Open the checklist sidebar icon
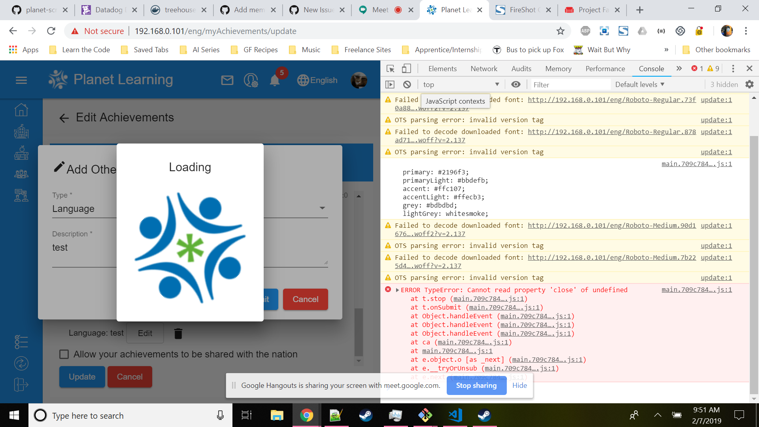The image size is (759, 427). 21,342
